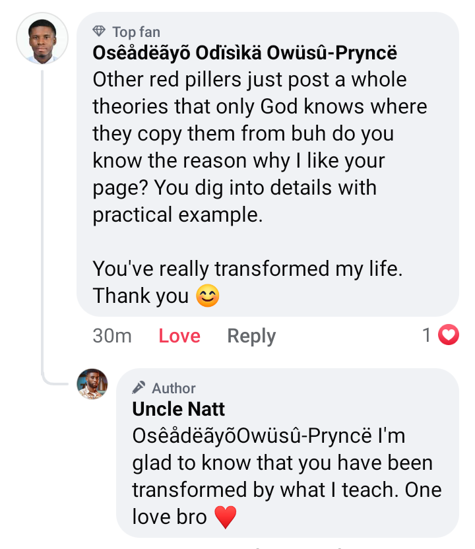
Task: Click the Author badge label
Action: click(x=174, y=388)
